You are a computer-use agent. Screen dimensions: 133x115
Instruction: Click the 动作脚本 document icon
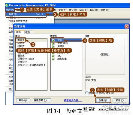pyautogui.click(x=53, y=59)
